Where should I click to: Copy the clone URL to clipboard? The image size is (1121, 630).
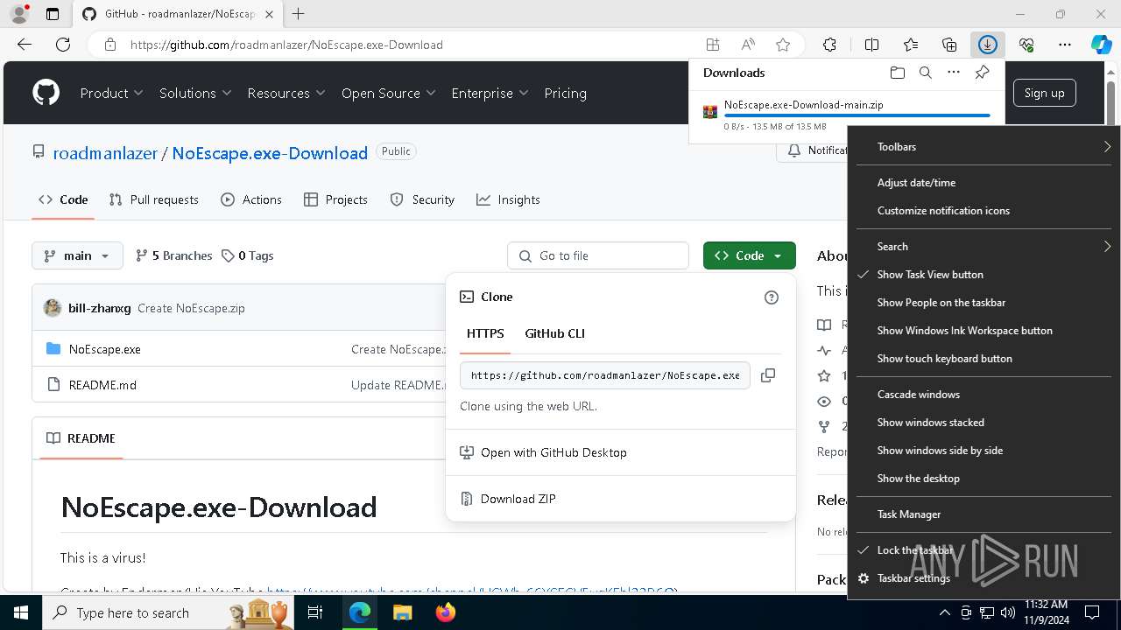point(768,375)
